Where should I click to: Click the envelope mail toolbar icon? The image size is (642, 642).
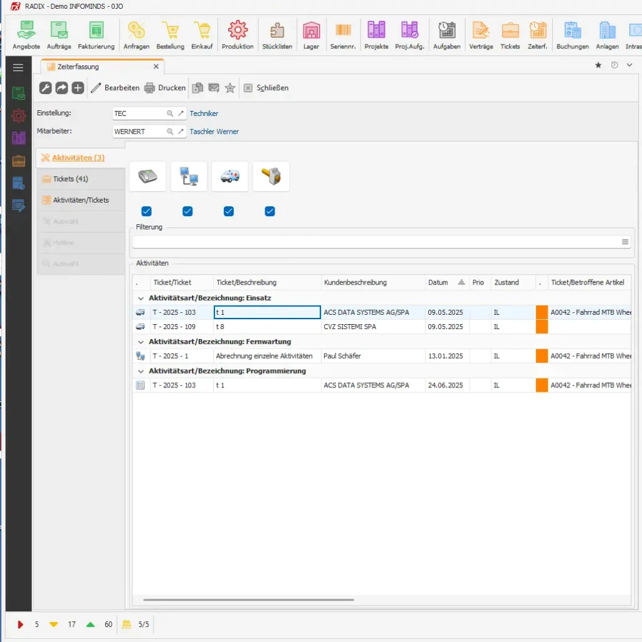tap(214, 88)
